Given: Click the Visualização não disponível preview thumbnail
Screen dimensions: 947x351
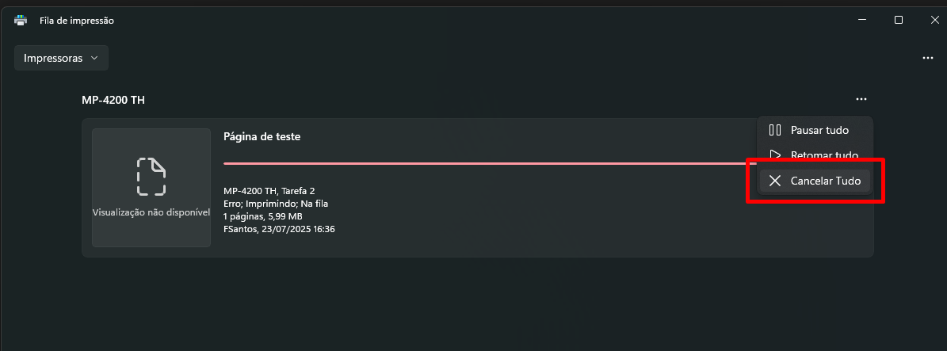Looking at the screenshot, I should tap(151, 187).
